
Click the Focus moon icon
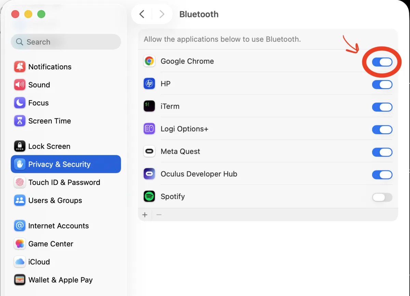click(20, 103)
